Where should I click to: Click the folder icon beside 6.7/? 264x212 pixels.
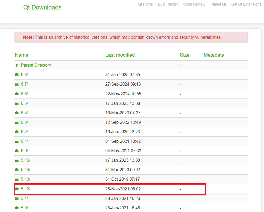pyautogui.click(x=17, y=84)
